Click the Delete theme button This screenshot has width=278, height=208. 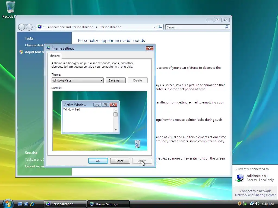point(138,80)
